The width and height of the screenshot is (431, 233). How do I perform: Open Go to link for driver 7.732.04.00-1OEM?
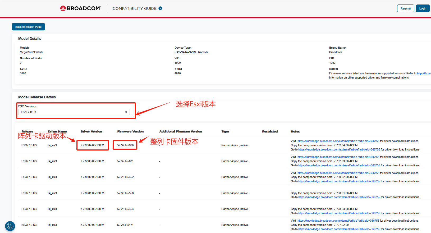coord(339,150)
